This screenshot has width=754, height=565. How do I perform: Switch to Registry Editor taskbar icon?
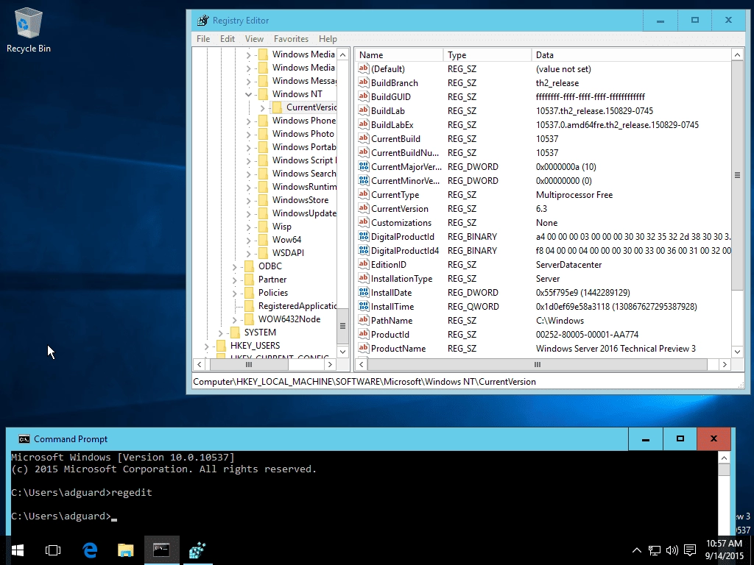tap(197, 550)
